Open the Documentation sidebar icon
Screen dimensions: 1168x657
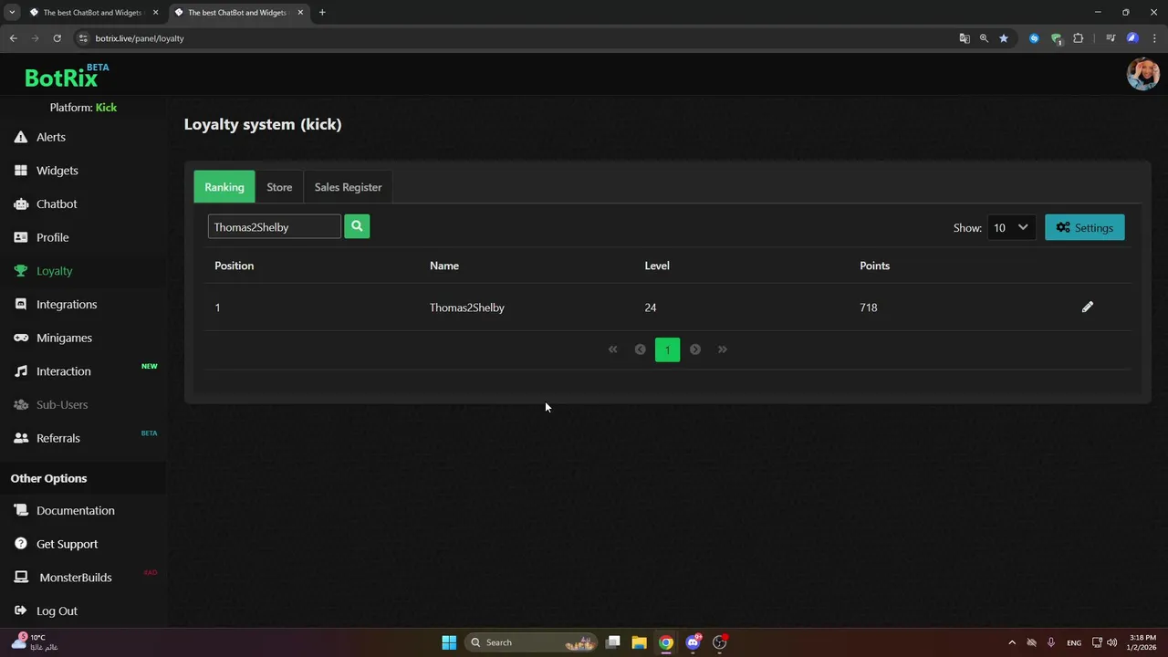pos(20,511)
